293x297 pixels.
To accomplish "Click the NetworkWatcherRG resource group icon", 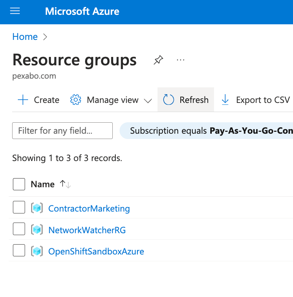I will click(37, 229).
